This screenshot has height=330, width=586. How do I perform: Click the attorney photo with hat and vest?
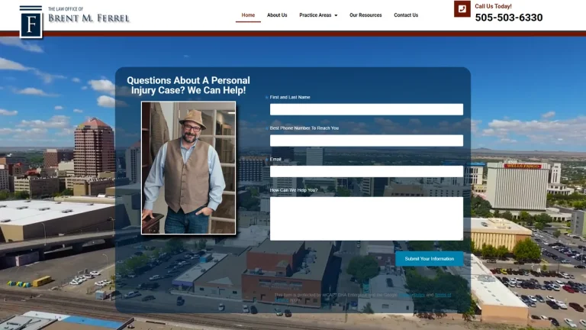pos(188,167)
